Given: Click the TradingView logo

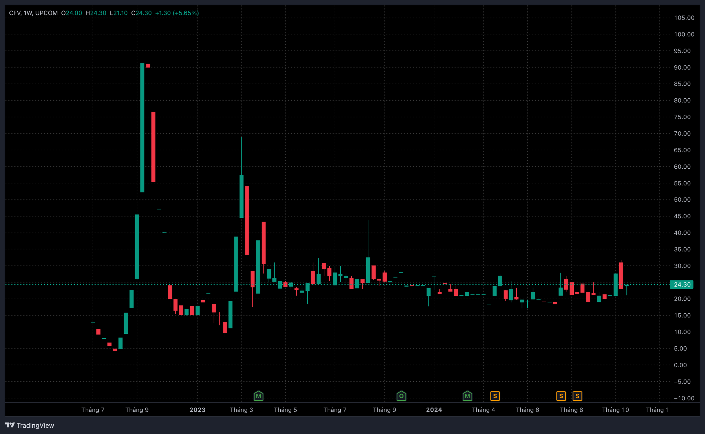Looking at the screenshot, I should tap(29, 425).
